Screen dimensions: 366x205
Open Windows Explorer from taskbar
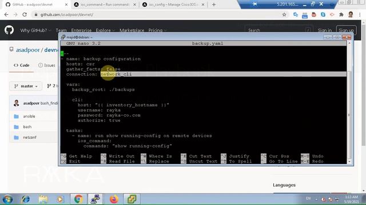[43, 199]
